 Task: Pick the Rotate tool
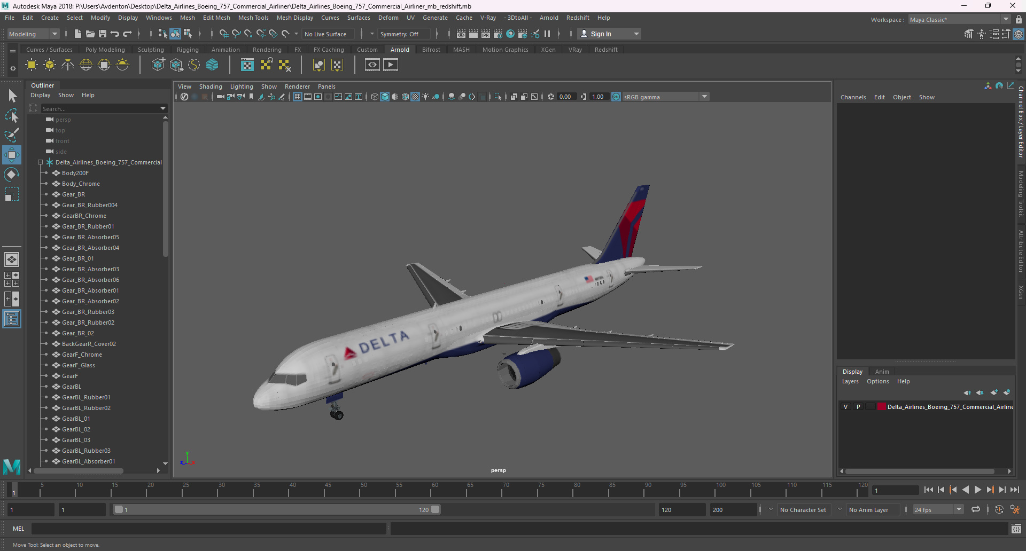[x=12, y=175]
